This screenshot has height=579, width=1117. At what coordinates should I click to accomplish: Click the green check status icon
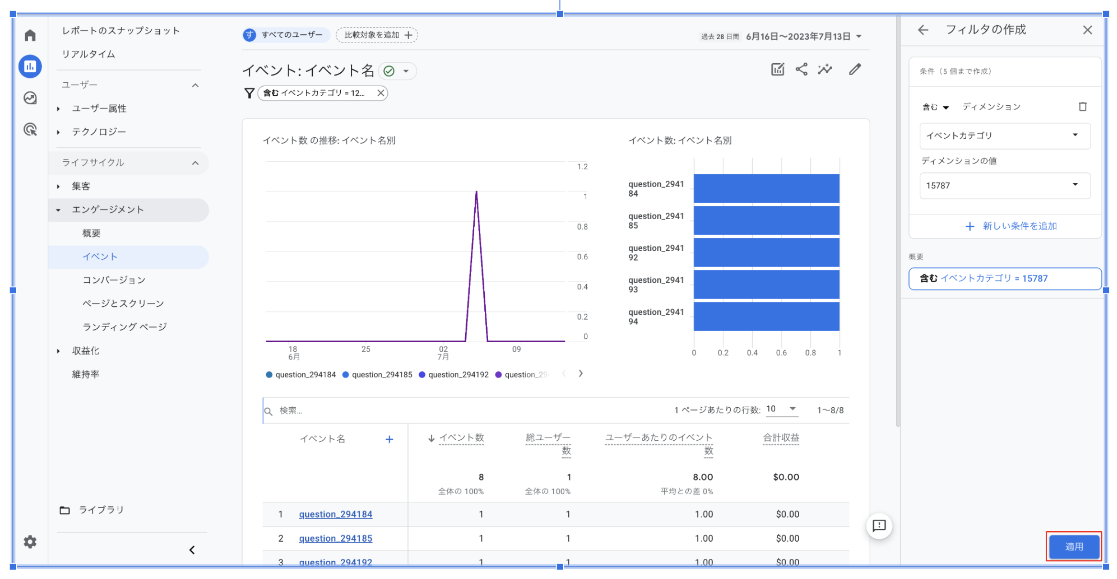(x=389, y=71)
